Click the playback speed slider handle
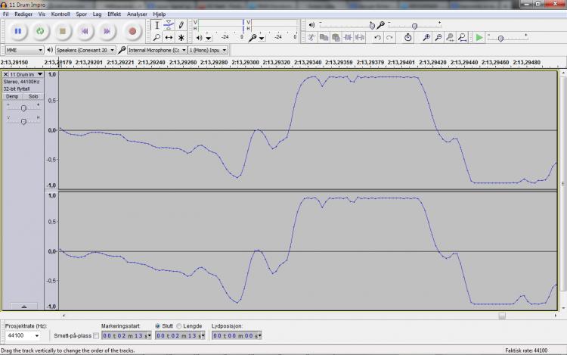The height and width of the screenshot is (355, 567). coord(500,39)
